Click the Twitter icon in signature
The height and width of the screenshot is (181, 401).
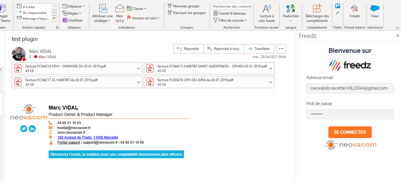click(x=24, y=128)
